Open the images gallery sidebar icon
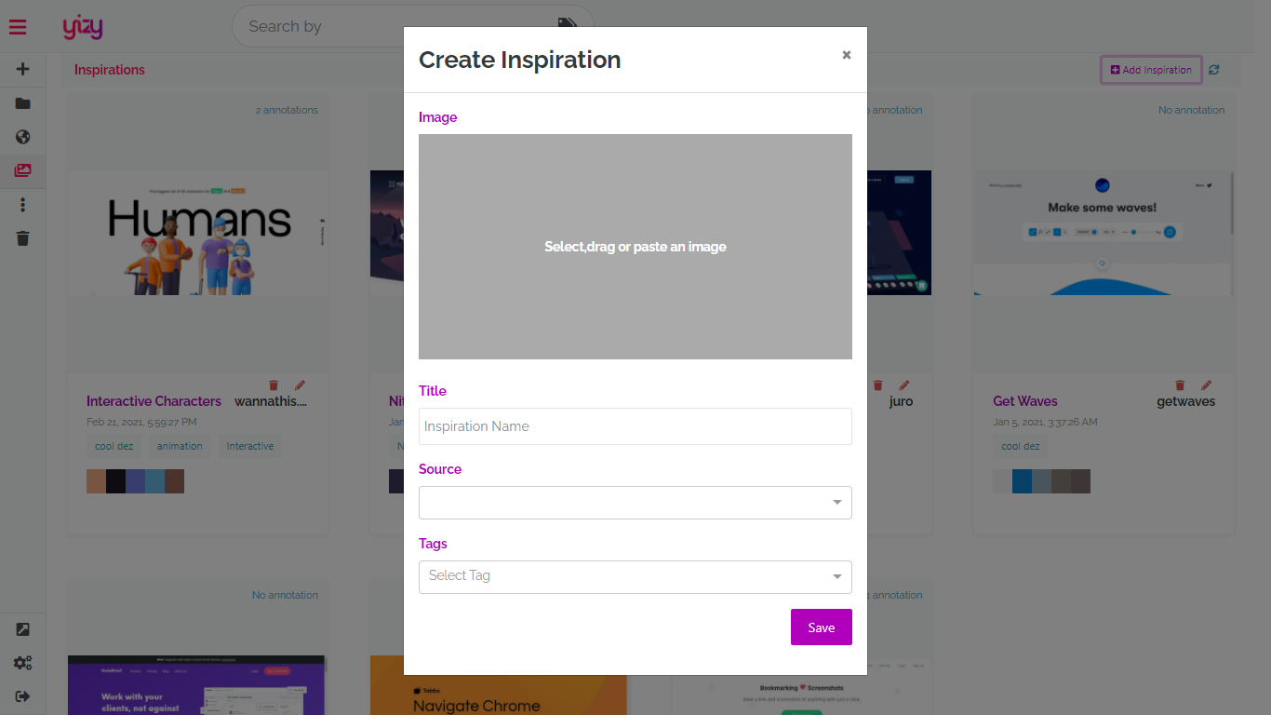 coord(23,170)
